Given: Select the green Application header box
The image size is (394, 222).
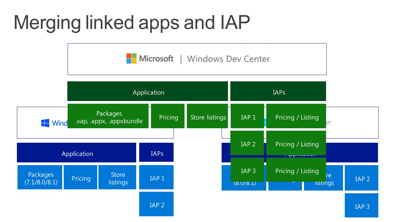Looking at the screenshot, I should click(148, 91).
